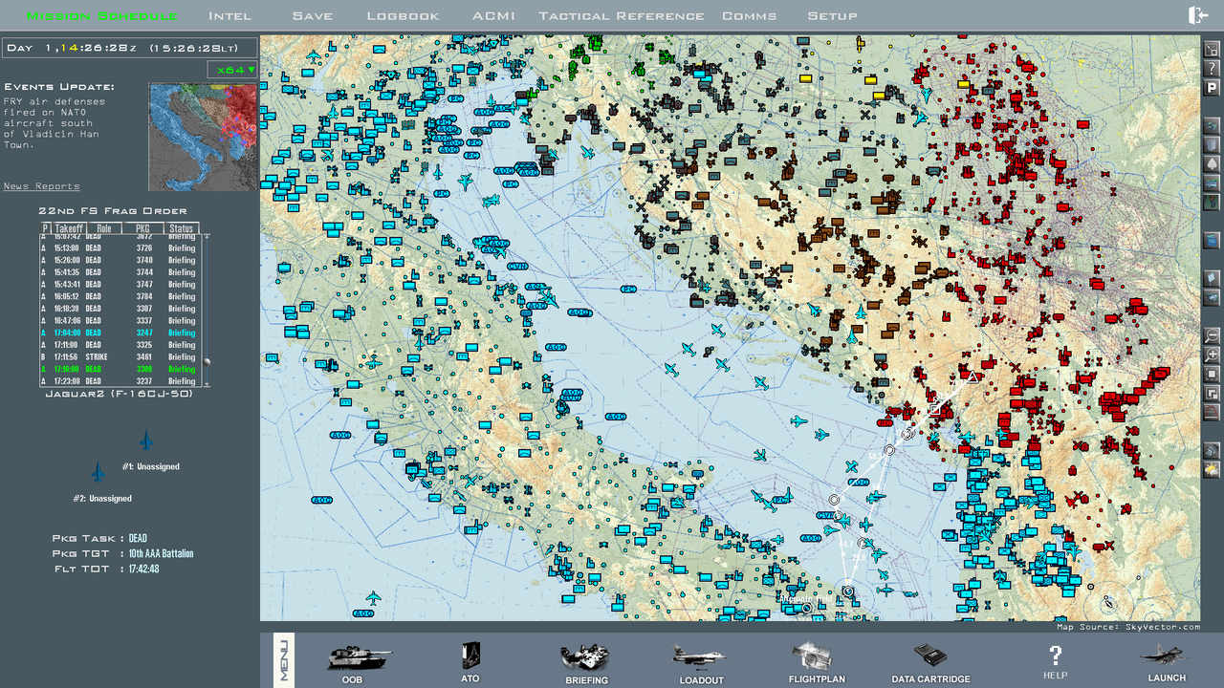This screenshot has height=688, width=1224.
Task: Open the ATO binder icon
Action: (470, 656)
